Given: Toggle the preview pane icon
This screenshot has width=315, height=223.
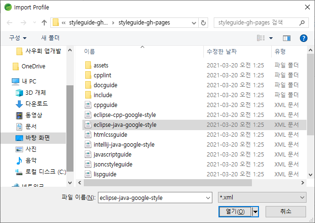Looking at the screenshot, I should (x=287, y=38).
